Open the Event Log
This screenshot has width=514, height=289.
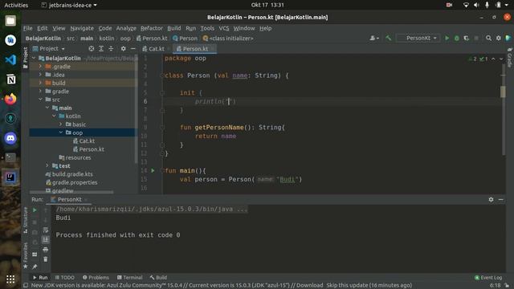(488, 278)
